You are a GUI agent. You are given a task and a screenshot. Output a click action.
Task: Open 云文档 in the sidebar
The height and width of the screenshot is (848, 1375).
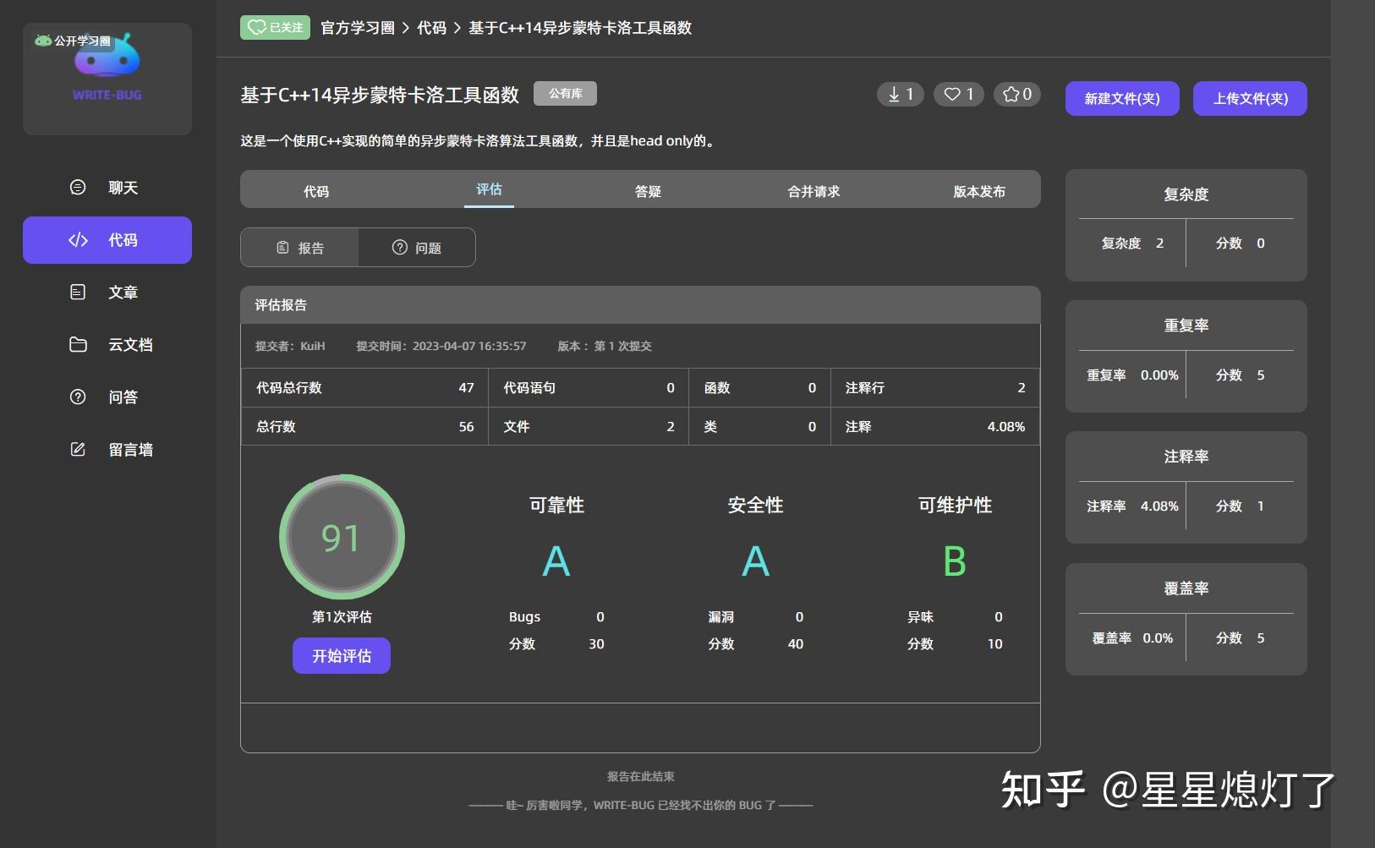click(107, 345)
